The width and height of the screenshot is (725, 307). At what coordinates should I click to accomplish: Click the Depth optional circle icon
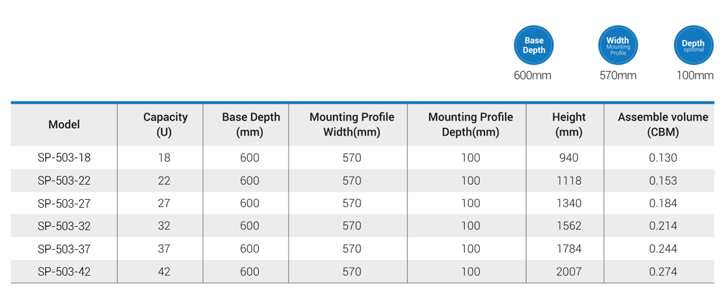point(693,45)
